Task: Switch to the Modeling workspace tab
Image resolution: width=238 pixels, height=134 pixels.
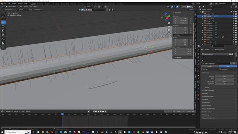Action: coord(40,4)
